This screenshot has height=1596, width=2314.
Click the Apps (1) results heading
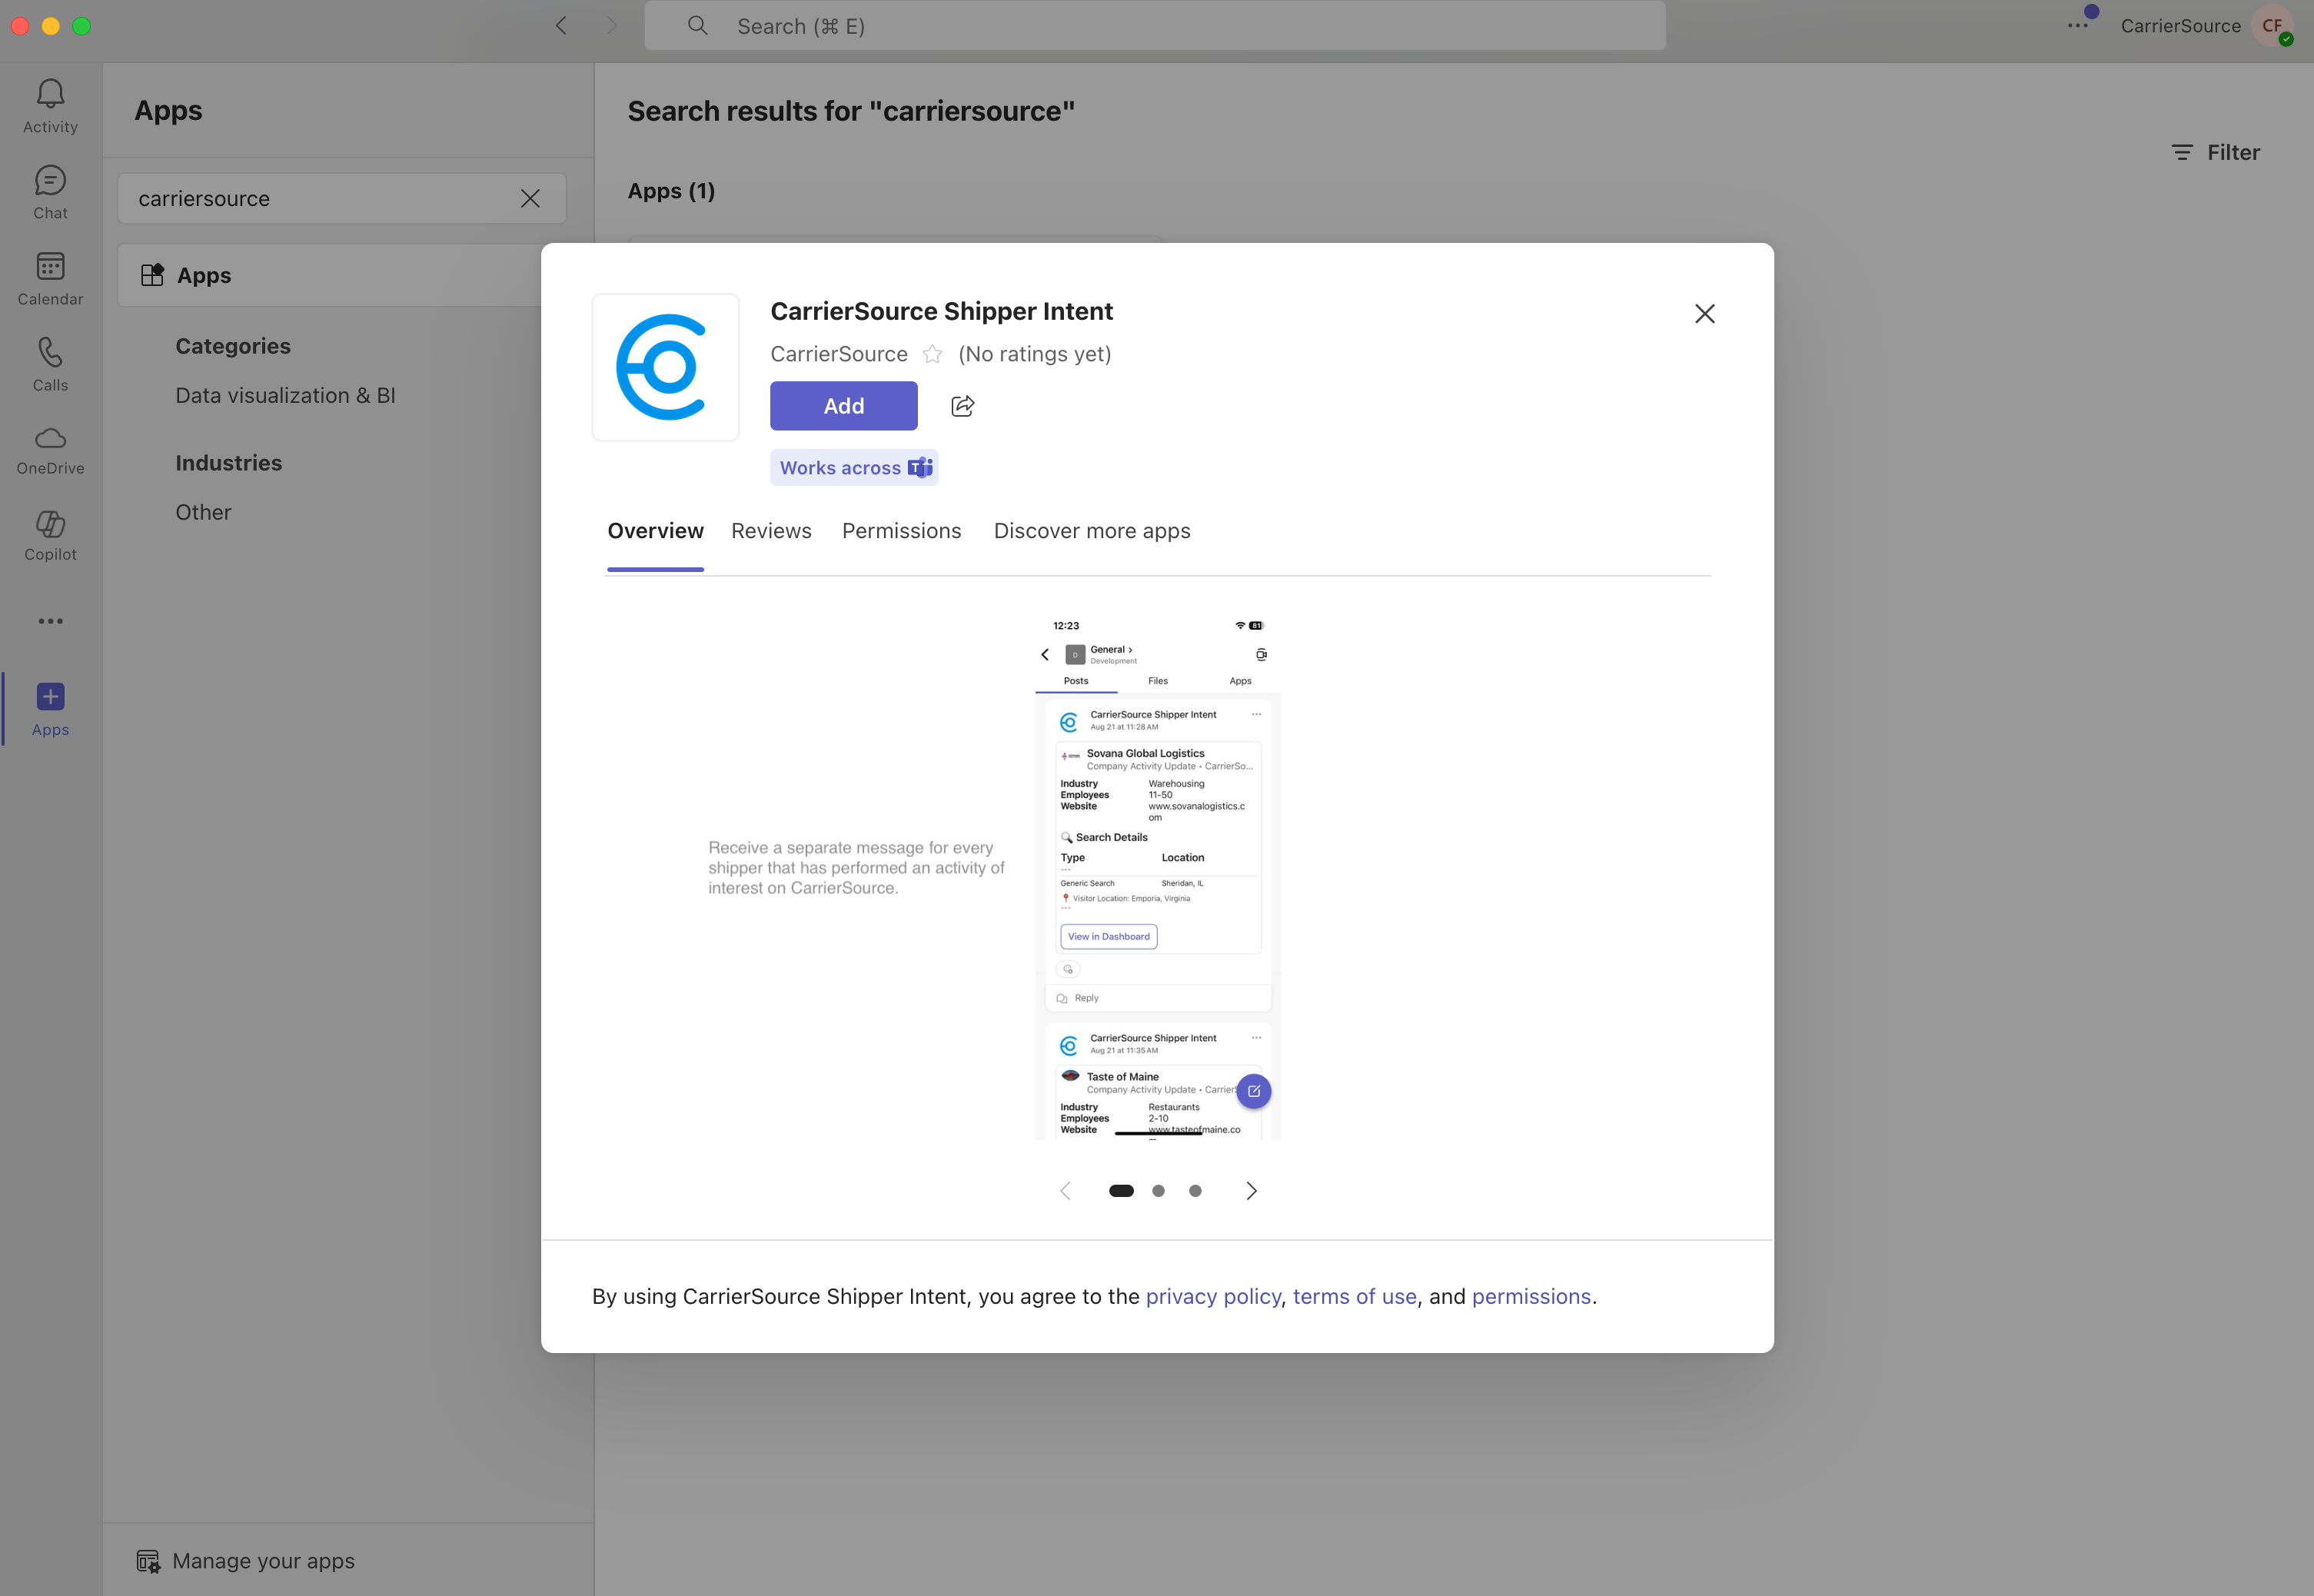[x=671, y=190]
